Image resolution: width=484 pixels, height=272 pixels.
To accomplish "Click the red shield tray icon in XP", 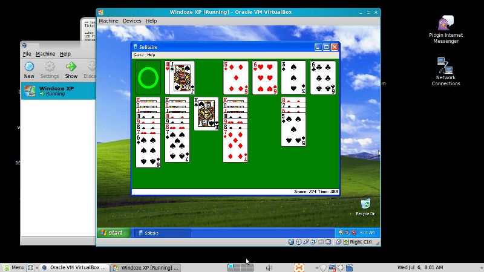I will click(x=354, y=233).
